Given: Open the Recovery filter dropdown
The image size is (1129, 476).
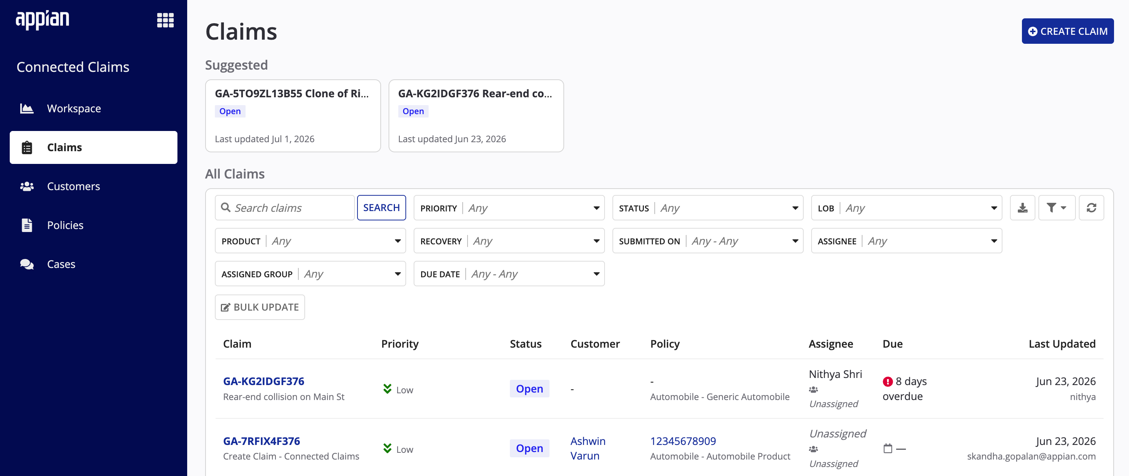Looking at the screenshot, I should point(509,241).
